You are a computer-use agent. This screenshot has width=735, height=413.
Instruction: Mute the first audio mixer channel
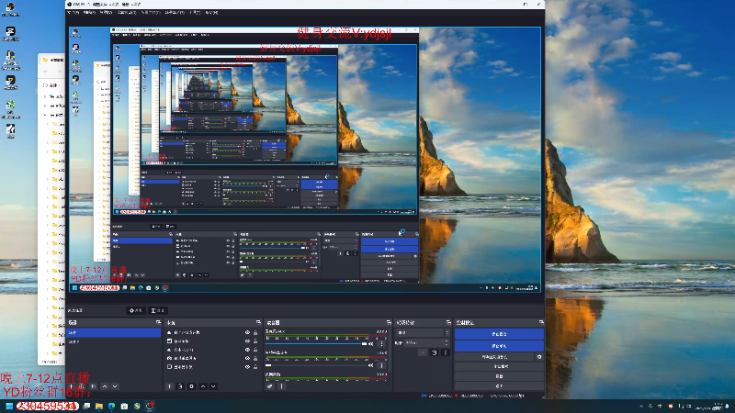[x=371, y=343]
